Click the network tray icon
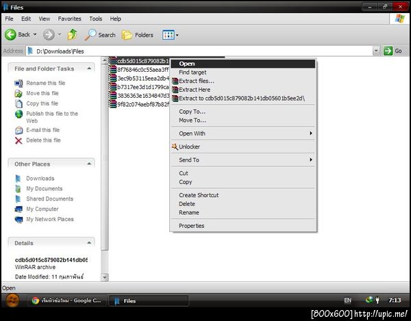Image resolution: width=411 pixels, height=321 pixels. (x=369, y=300)
